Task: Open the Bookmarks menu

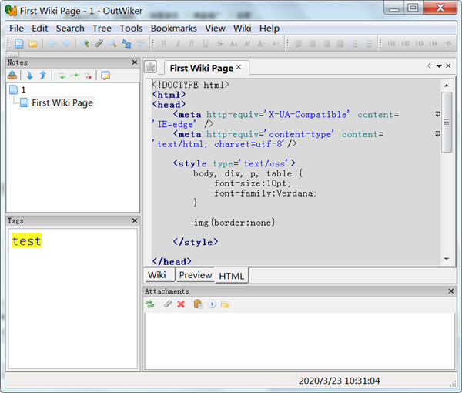Action: coord(173,29)
